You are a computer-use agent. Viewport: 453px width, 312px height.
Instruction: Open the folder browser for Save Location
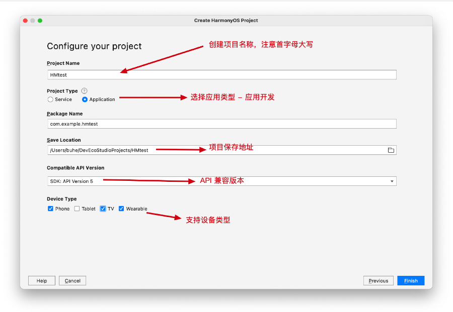click(x=391, y=150)
